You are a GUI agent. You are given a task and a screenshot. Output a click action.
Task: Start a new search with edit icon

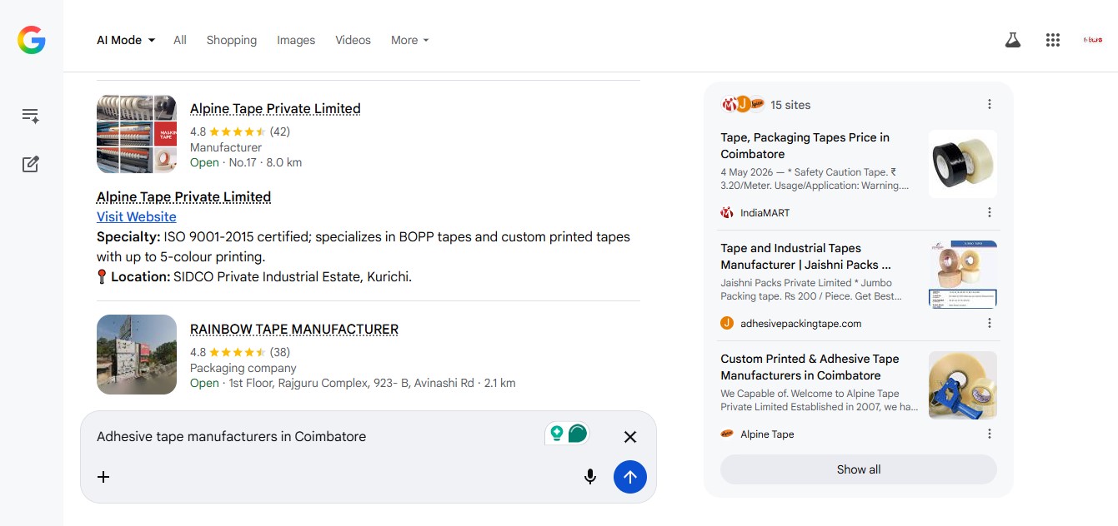coord(31,164)
